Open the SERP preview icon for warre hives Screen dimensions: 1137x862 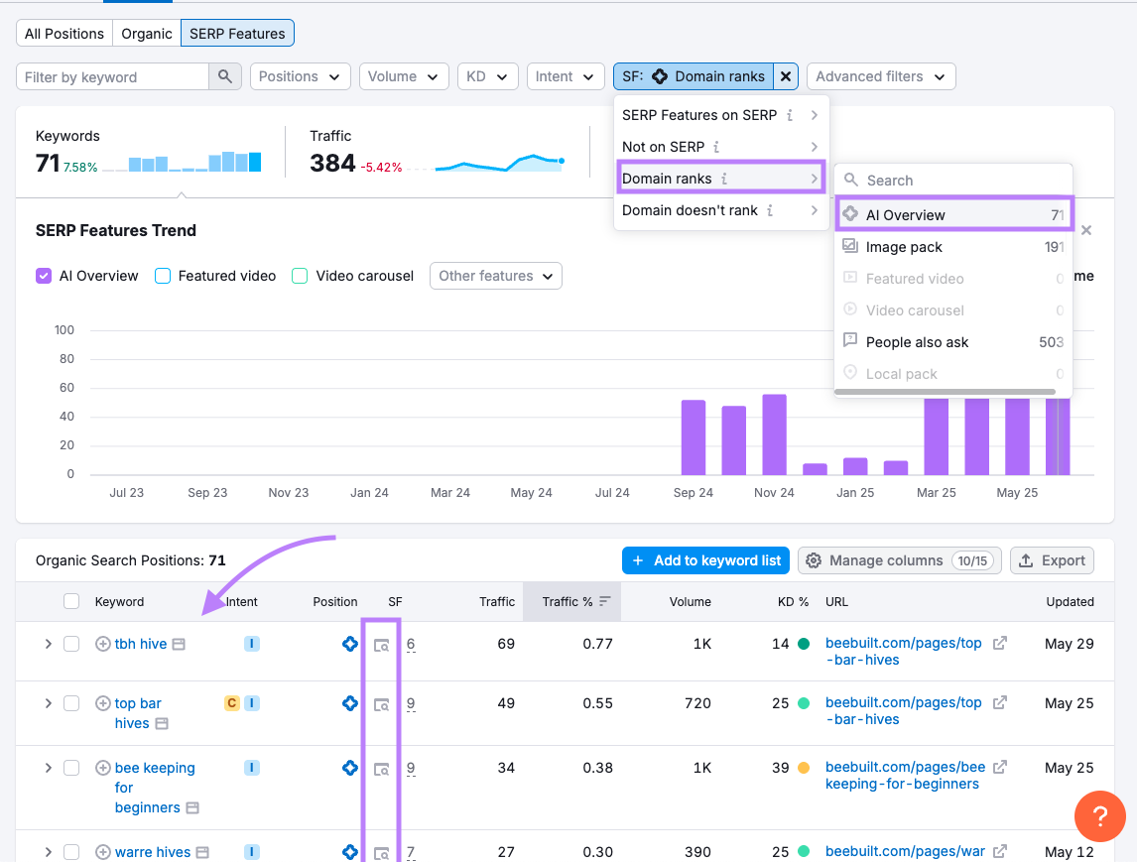[381, 851]
